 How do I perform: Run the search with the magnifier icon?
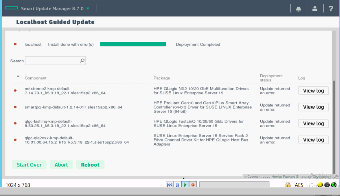(x=82, y=60)
